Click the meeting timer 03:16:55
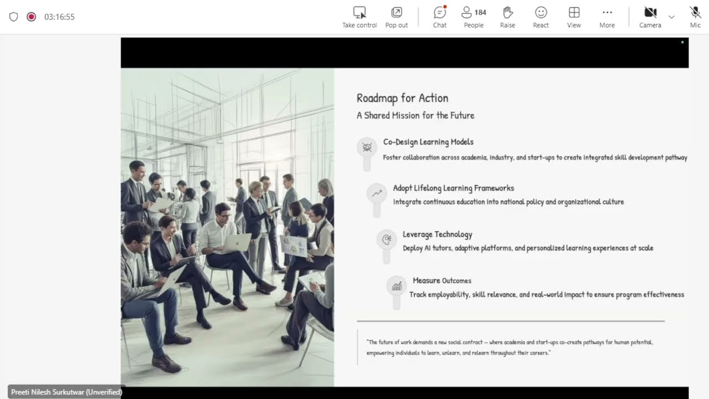The width and height of the screenshot is (709, 399). point(59,17)
